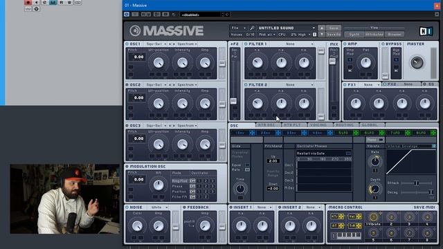443x249 pixels.
Task: Click the Decay slider handle in vibrato envelope
Action: (431, 192)
